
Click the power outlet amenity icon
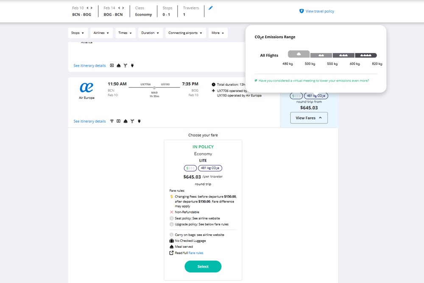click(139, 121)
